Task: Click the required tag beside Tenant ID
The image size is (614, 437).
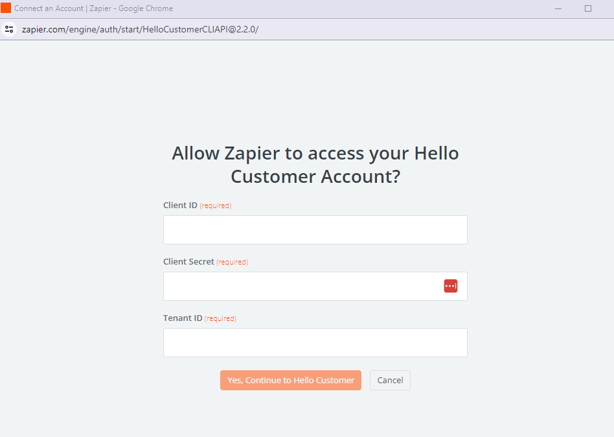Action: click(220, 319)
